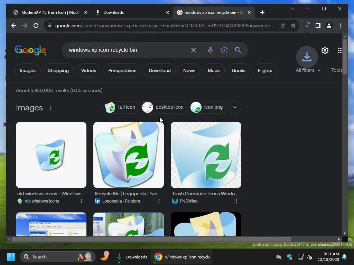Screen dimensions: 354x265
Task: Select the Perspectives filter chip
Action: pyautogui.click(x=122, y=70)
